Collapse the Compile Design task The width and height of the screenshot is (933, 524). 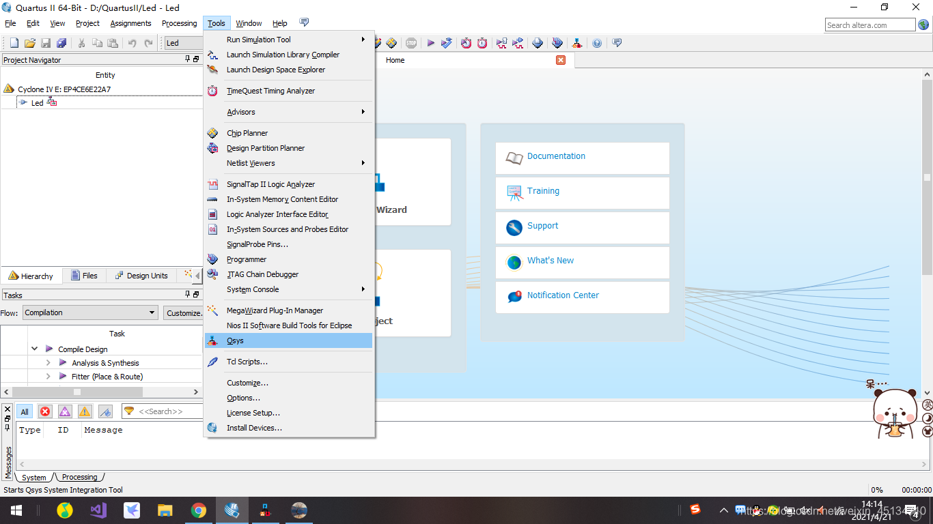point(34,349)
